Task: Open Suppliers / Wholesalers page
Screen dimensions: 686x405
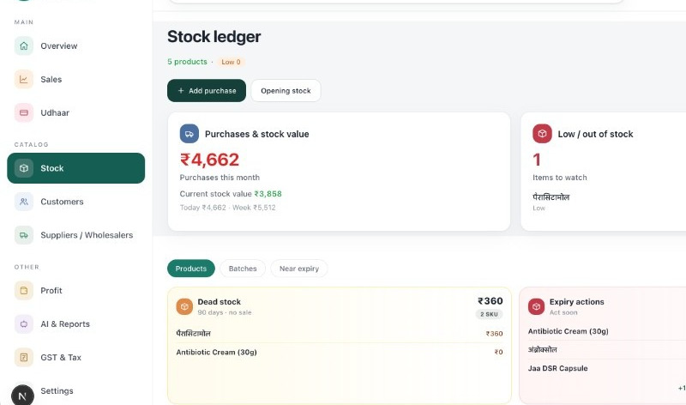Action: tap(76, 235)
